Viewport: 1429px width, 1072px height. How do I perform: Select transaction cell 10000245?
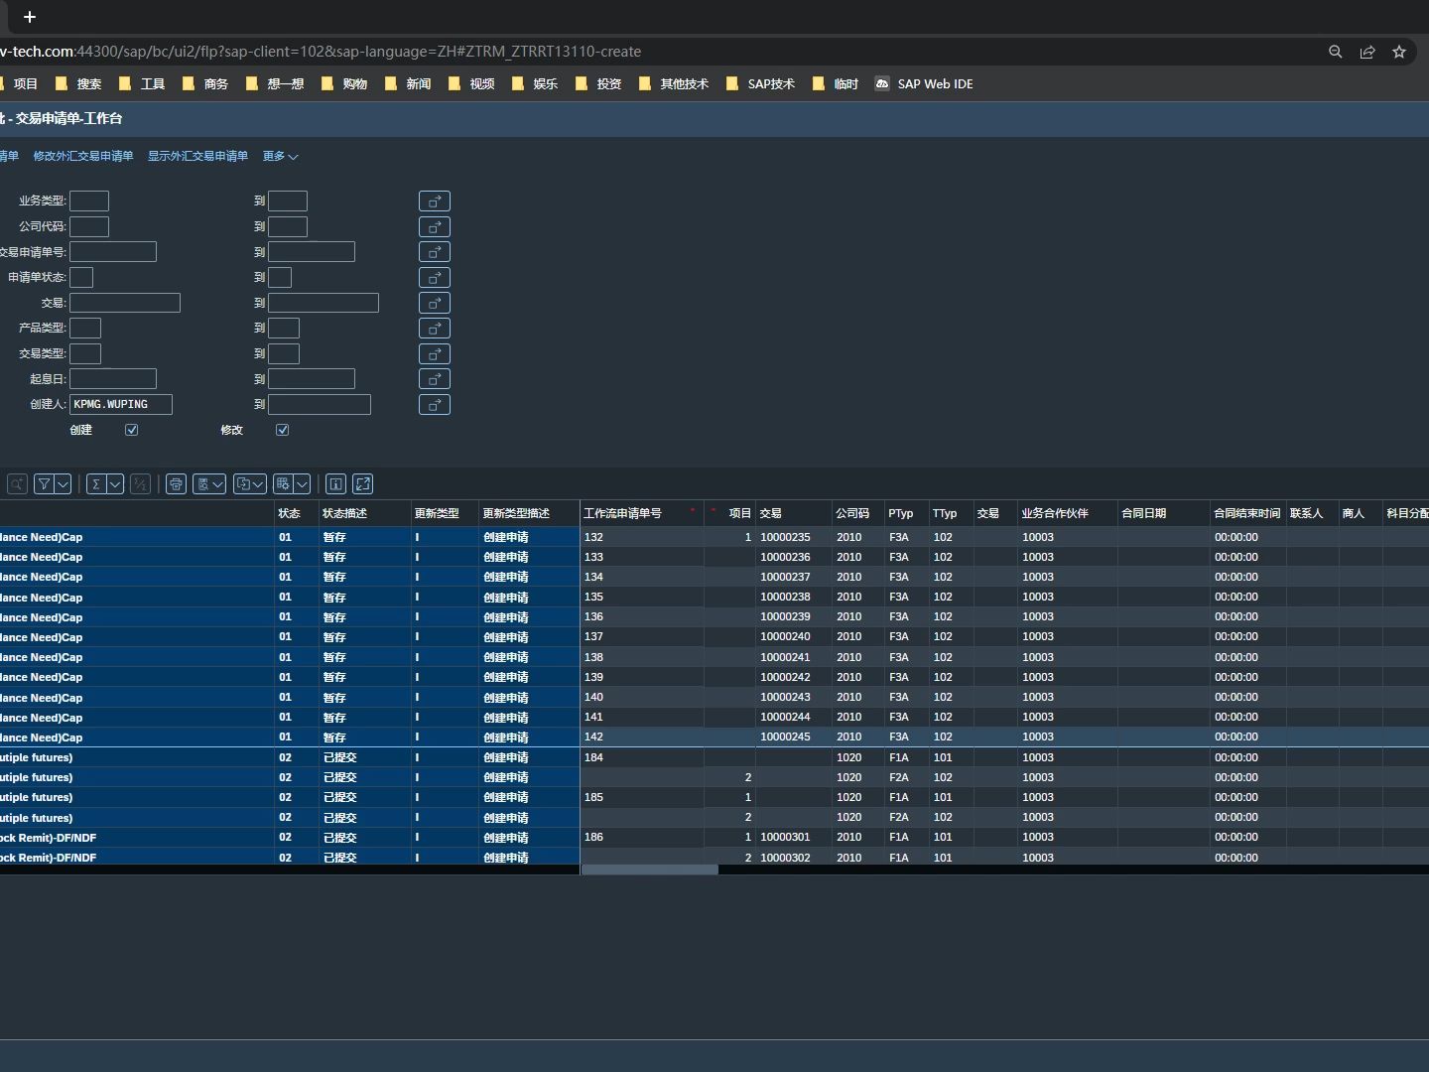click(794, 737)
